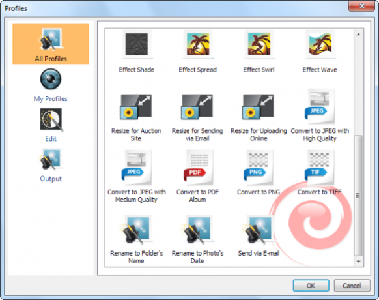Switch to the Edit profiles category
Image resolution: width=379 pixels, height=300 pixels.
click(51, 125)
